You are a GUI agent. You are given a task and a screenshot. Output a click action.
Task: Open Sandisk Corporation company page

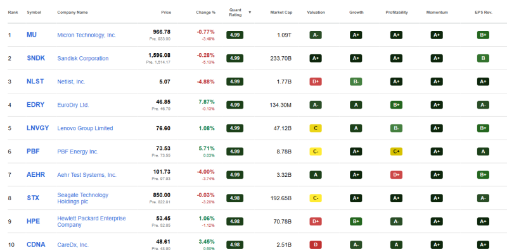pyautogui.click(x=83, y=58)
